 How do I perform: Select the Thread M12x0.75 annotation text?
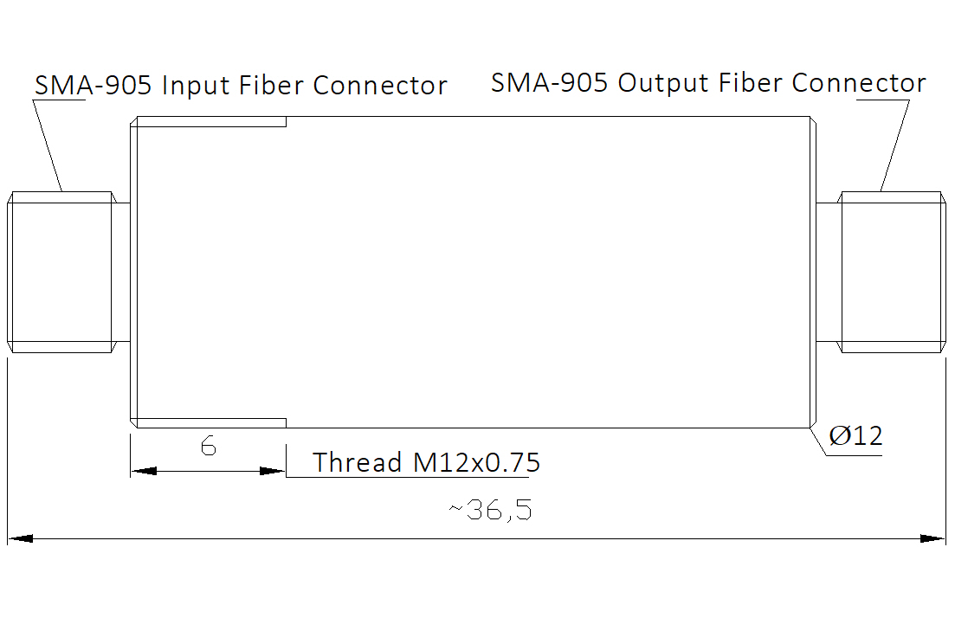[x=426, y=463]
